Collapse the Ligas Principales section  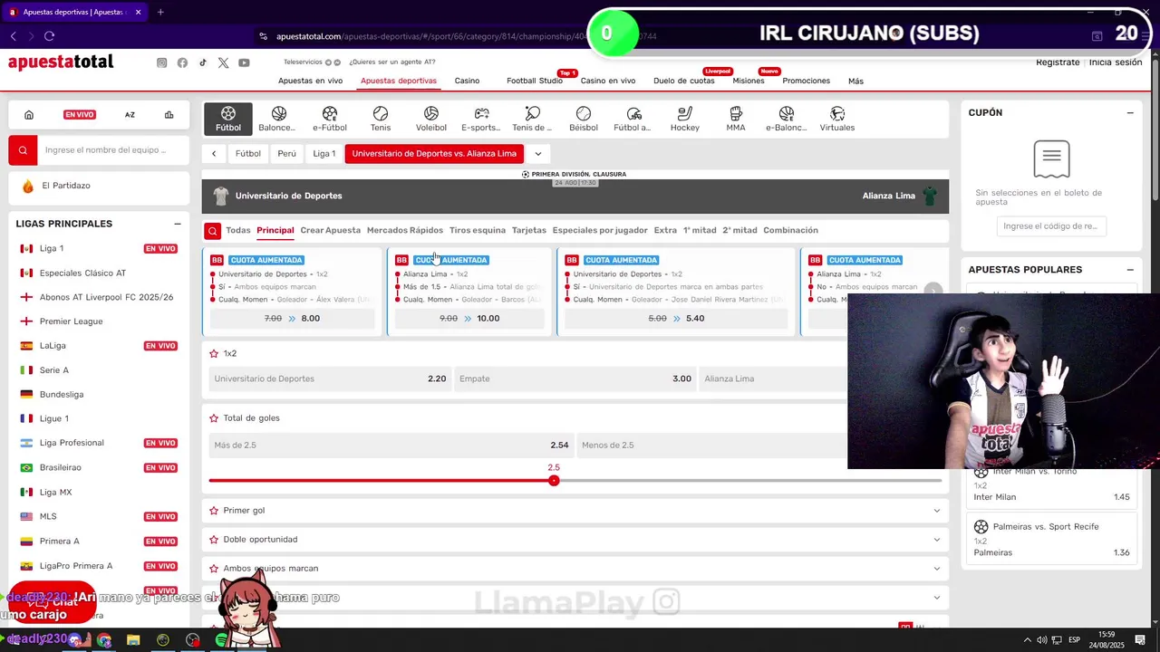point(178,224)
